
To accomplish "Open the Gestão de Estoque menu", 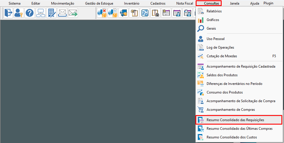I will [x=99, y=3].
